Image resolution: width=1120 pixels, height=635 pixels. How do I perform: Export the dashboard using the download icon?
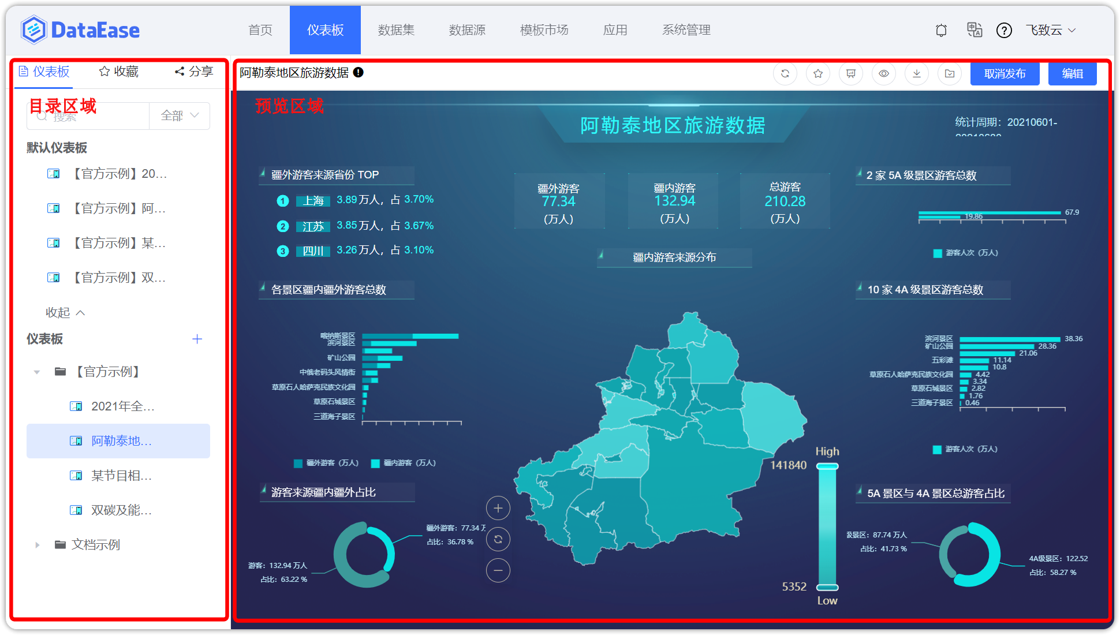tap(917, 73)
